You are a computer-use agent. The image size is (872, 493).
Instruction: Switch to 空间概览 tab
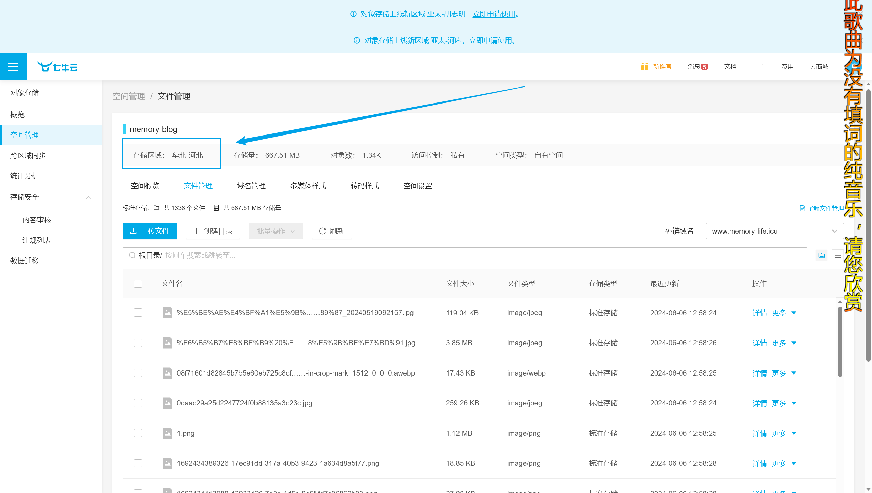pos(145,186)
